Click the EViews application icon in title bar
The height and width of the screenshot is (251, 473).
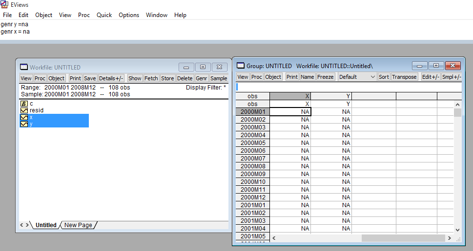[4, 4]
